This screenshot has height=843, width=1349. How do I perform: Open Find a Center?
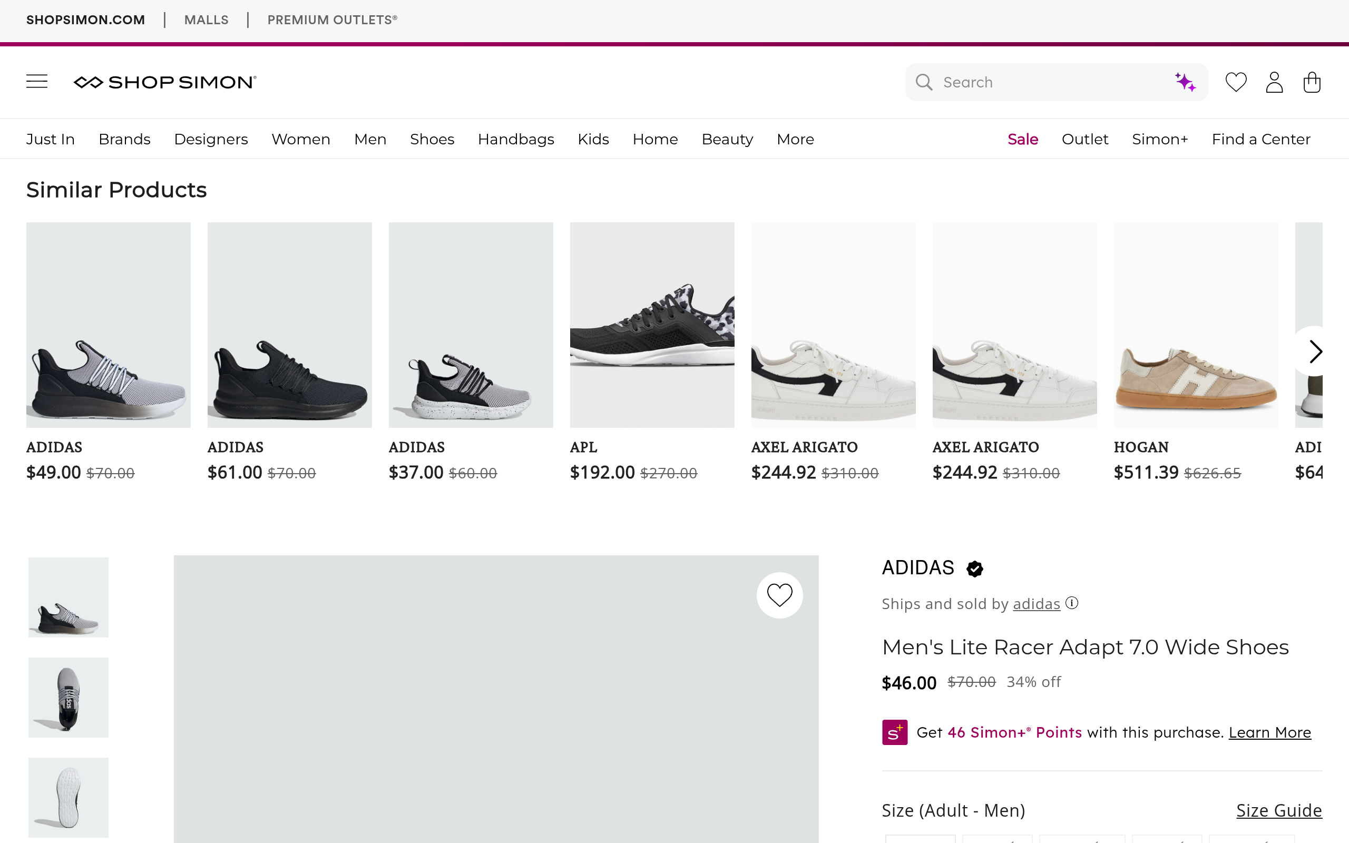1261,139
